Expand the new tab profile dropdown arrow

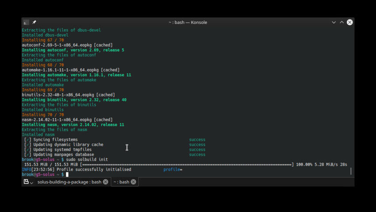(x=31, y=183)
